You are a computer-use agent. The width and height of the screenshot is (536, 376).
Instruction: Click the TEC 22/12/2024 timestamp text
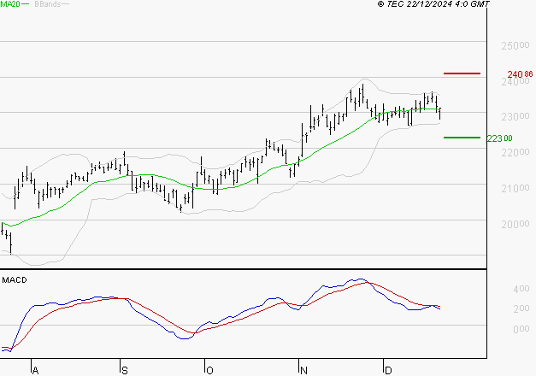coord(433,4)
